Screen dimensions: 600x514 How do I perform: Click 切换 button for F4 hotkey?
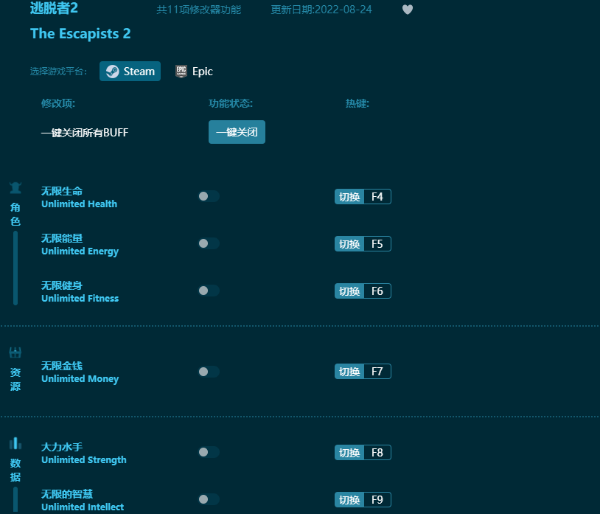pyautogui.click(x=349, y=197)
